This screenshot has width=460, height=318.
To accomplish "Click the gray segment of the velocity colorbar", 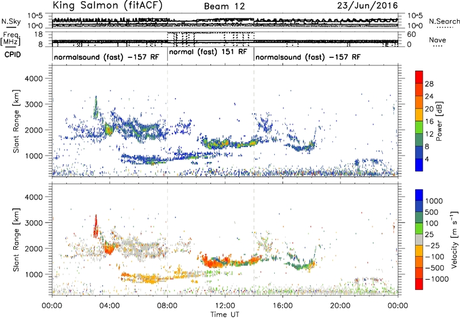I will (419, 240).
